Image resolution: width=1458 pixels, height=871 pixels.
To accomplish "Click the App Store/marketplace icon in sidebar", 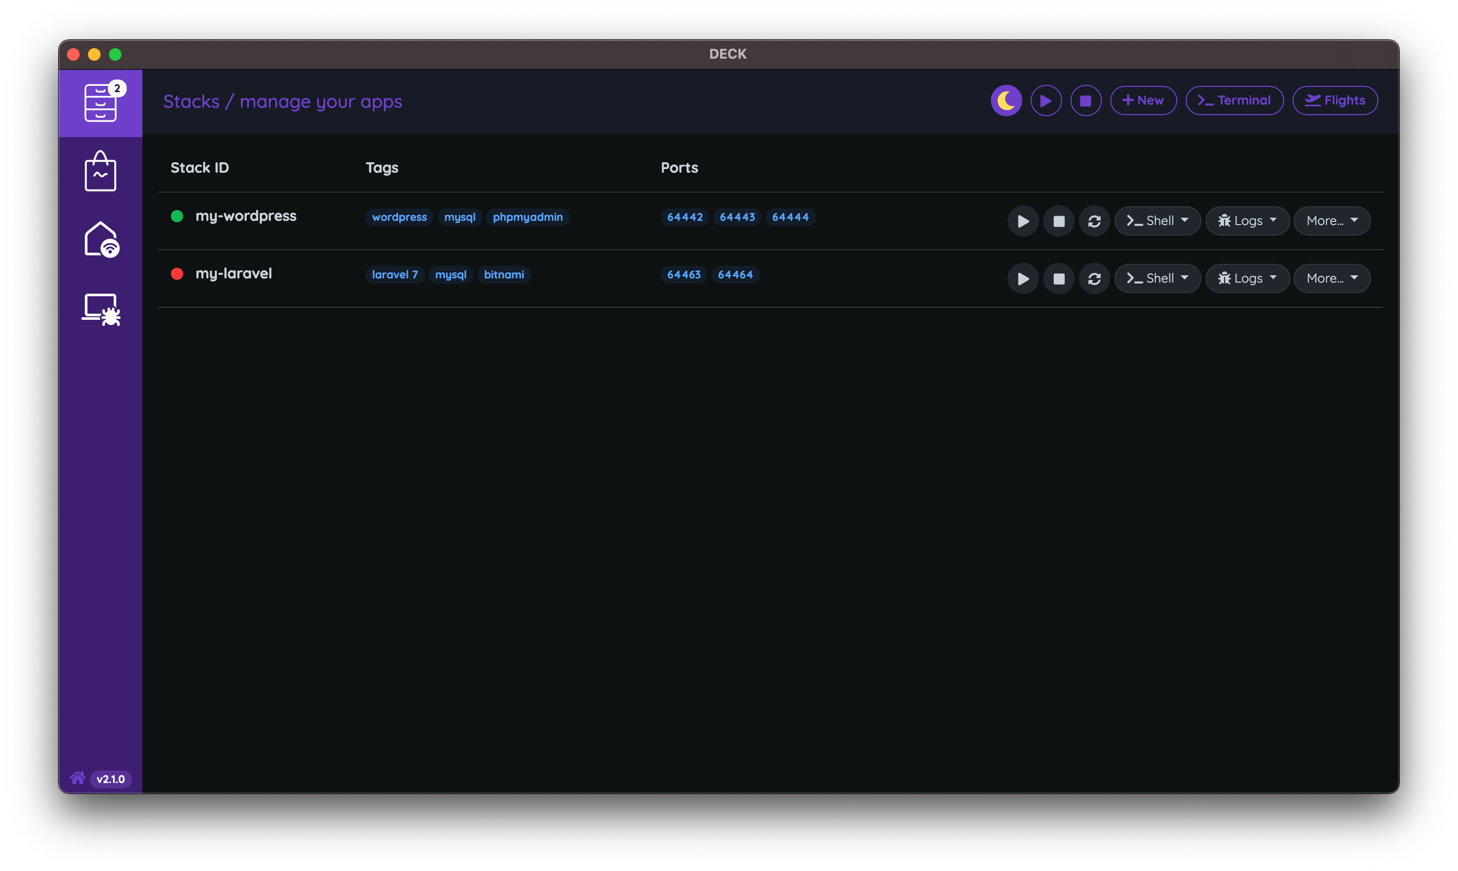I will 101,169.
